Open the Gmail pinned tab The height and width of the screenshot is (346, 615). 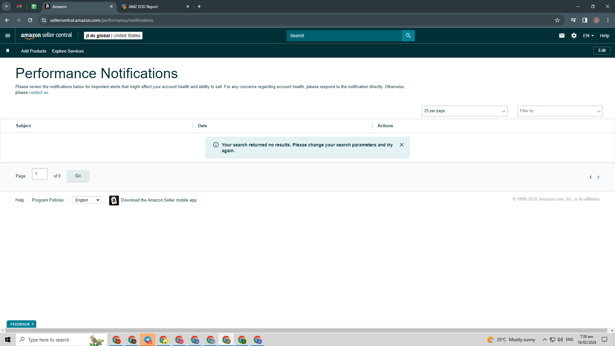[19, 6]
